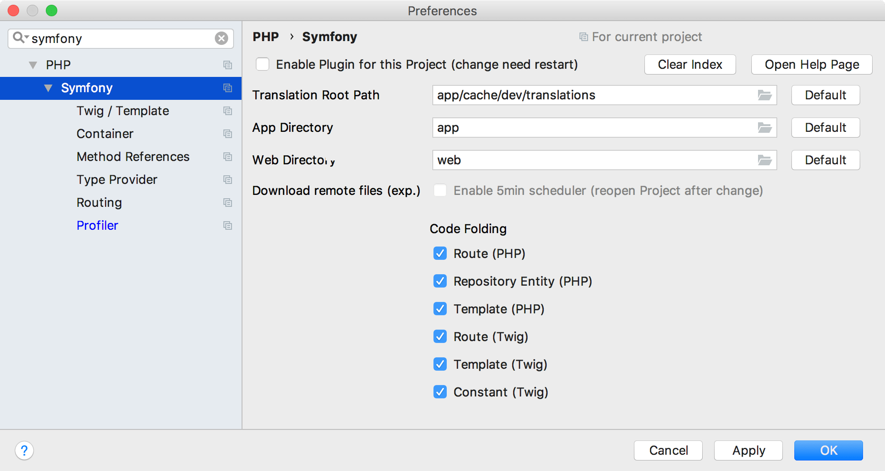Open folder picker for App Directory

tap(765, 128)
